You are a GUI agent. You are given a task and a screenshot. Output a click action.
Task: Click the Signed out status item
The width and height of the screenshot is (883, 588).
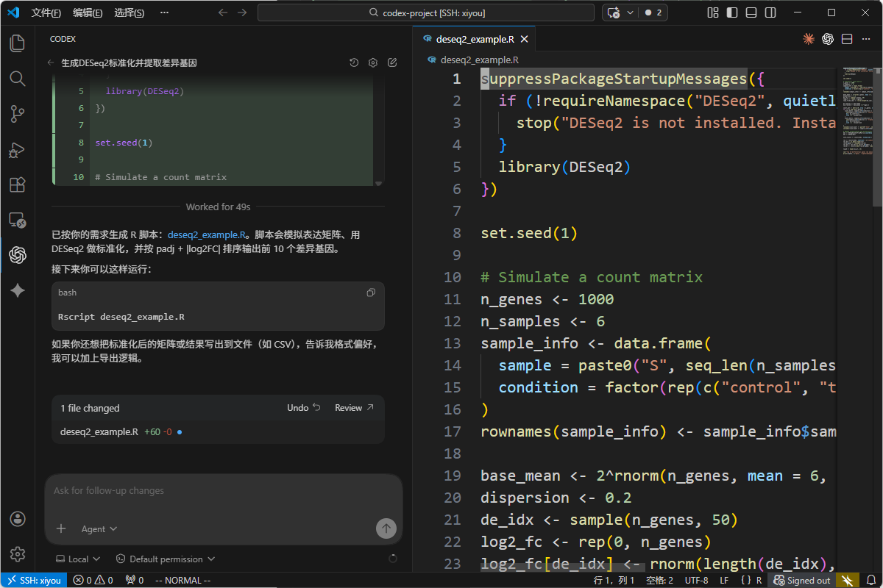802,580
